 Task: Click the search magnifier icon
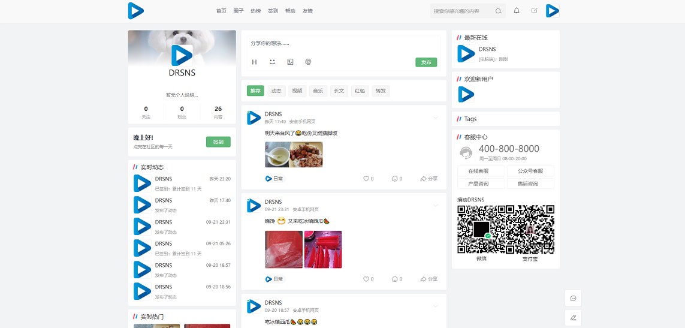pyautogui.click(x=498, y=11)
